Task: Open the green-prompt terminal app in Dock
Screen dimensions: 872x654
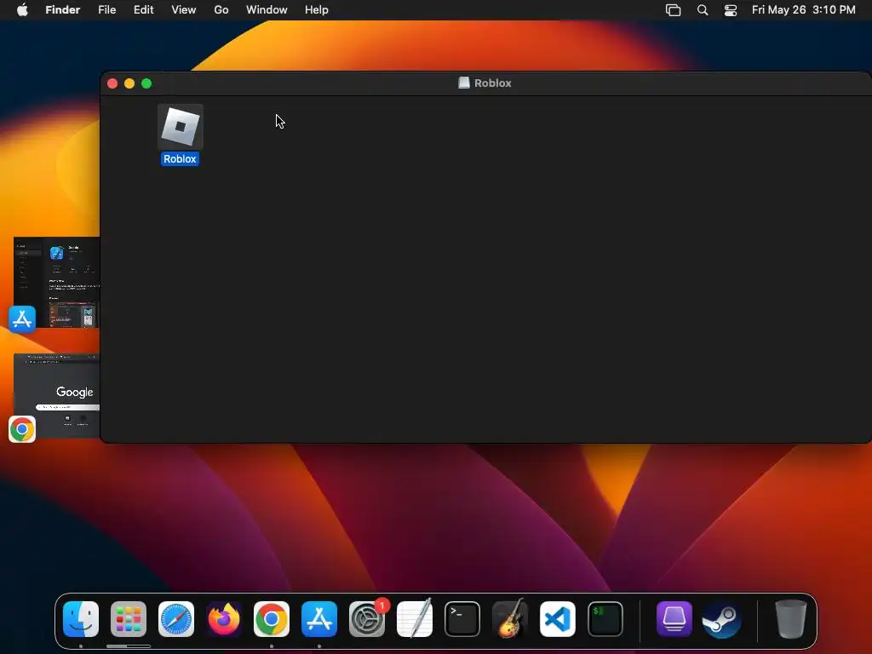Action: pyautogui.click(x=605, y=619)
